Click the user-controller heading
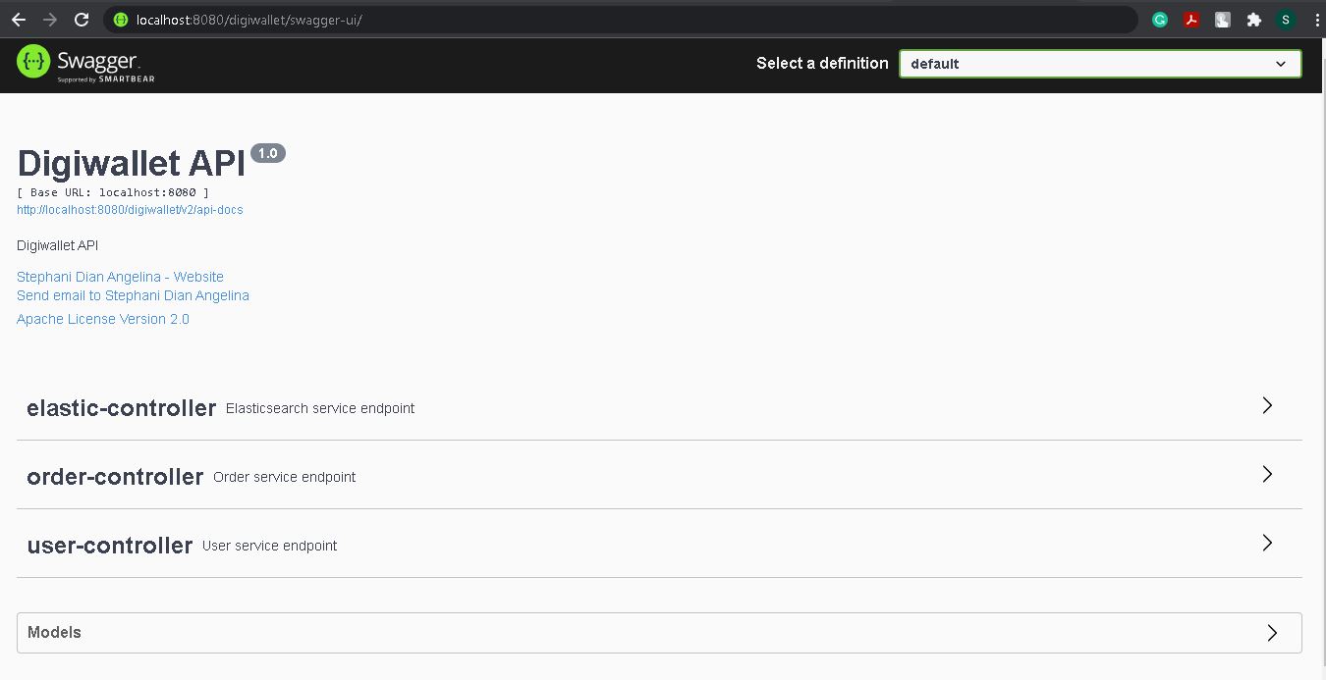This screenshot has width=1326, height=680. pos(109,546)
